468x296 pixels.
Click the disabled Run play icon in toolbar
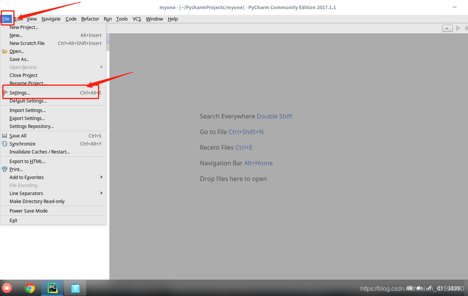[x=458, y=28]
